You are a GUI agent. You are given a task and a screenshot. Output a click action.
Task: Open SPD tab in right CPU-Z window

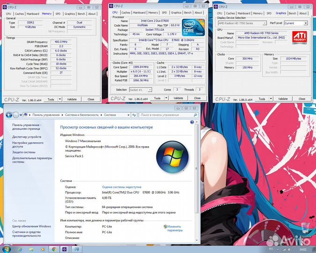tap(269, 13)
